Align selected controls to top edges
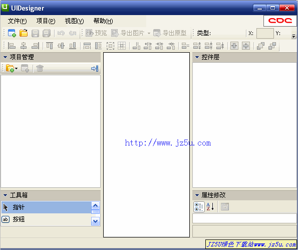 point(50,46)
